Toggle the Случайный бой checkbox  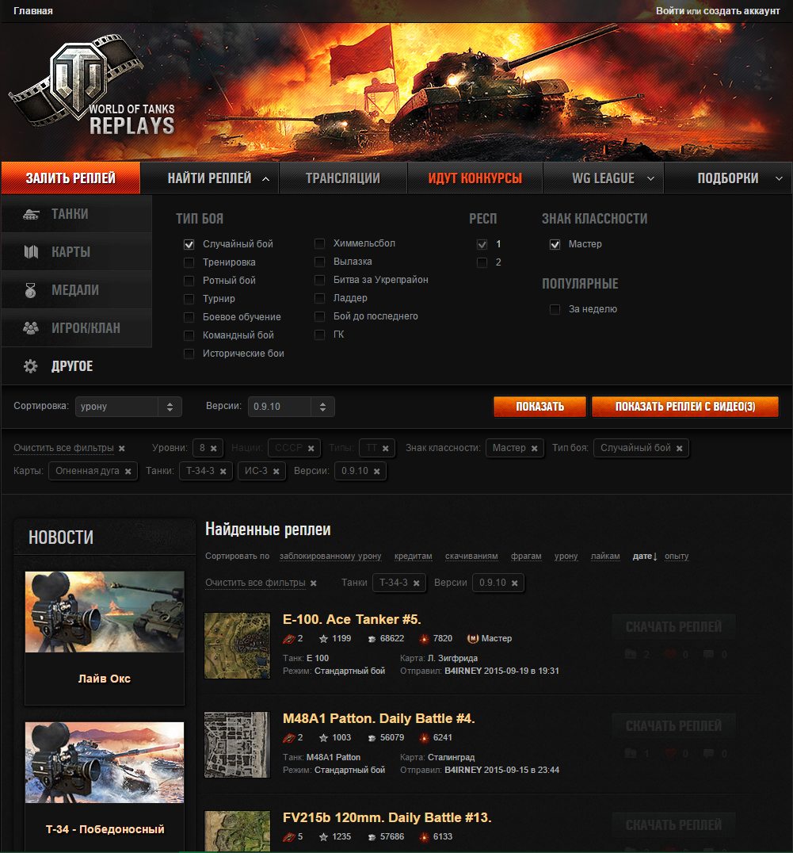point(189,244)
